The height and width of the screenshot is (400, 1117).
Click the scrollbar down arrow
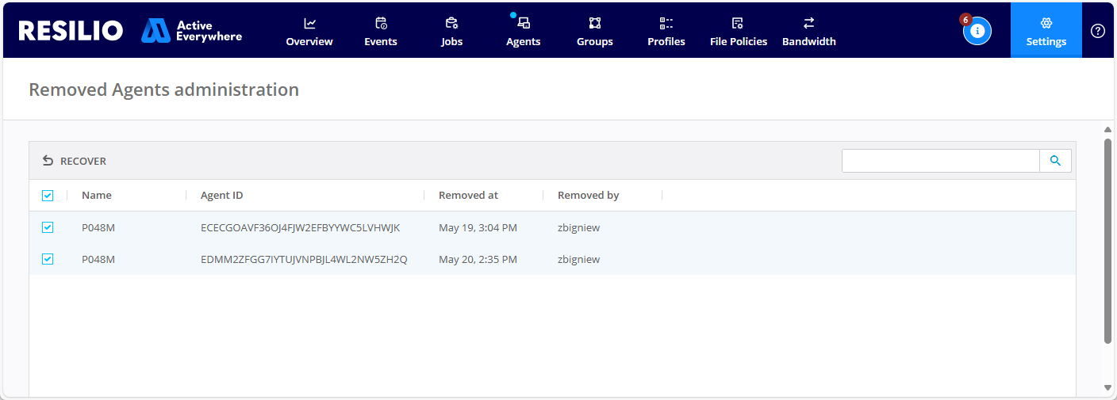pyautogui.click(x=1107, y=387)
